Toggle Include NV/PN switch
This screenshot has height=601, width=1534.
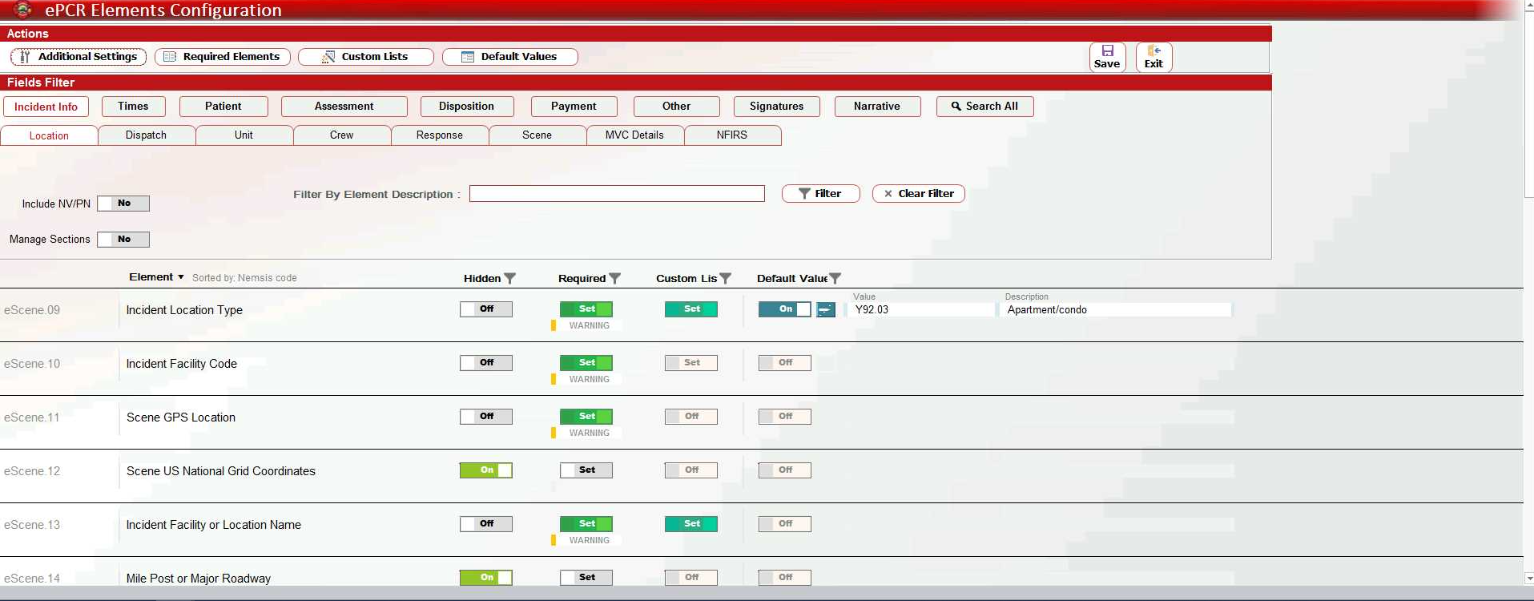point(123,204)
